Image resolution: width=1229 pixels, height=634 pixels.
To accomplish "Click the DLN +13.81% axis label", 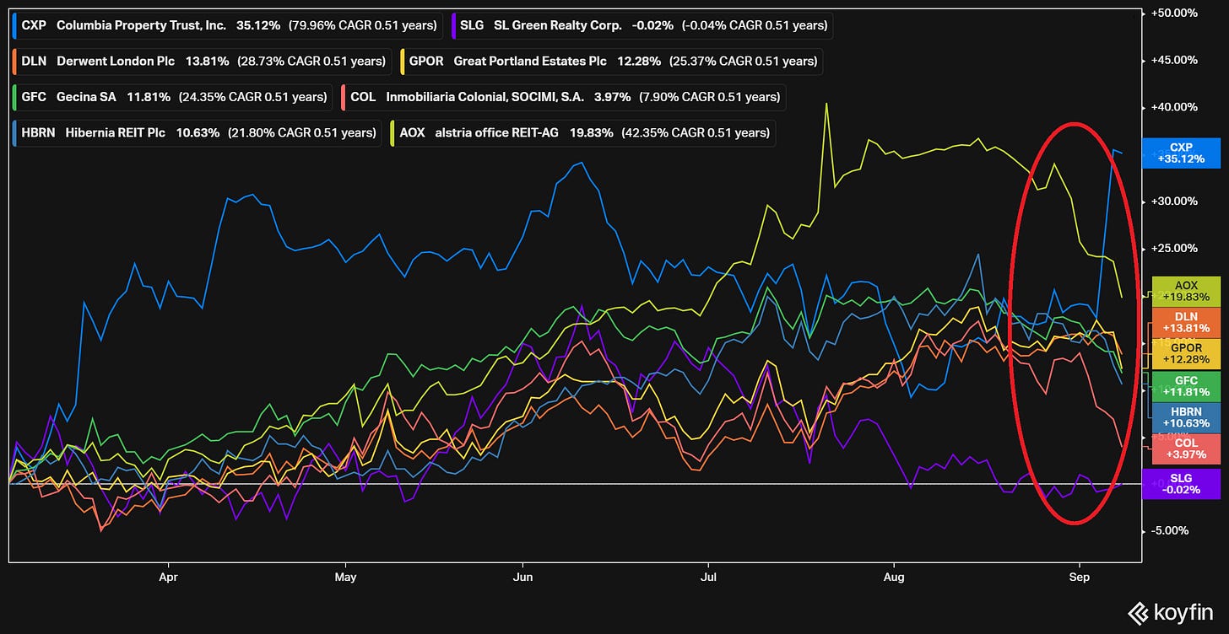I will (1186, 322).
